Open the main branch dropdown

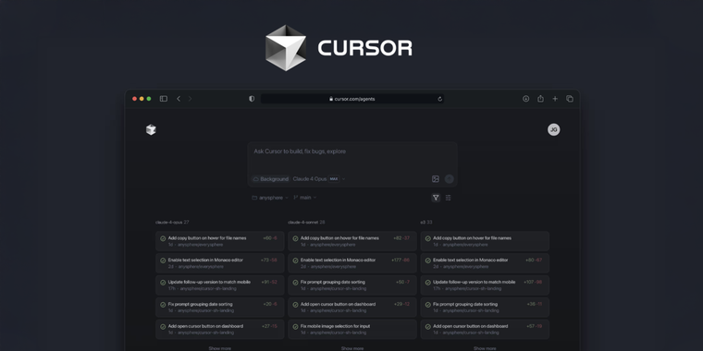(x=305, y=198)
